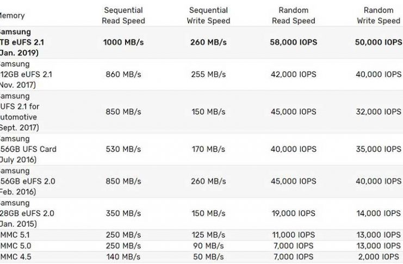Viewport: 403px width, 264px height.
Task: Click the Memory column header
Action: pos(12,16)
